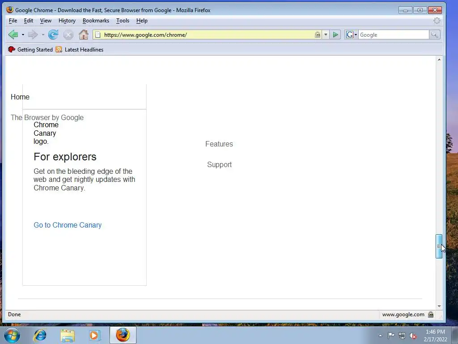458x344 pixels.
Task: Maximize the Firefox window
Action: [420, 10]
